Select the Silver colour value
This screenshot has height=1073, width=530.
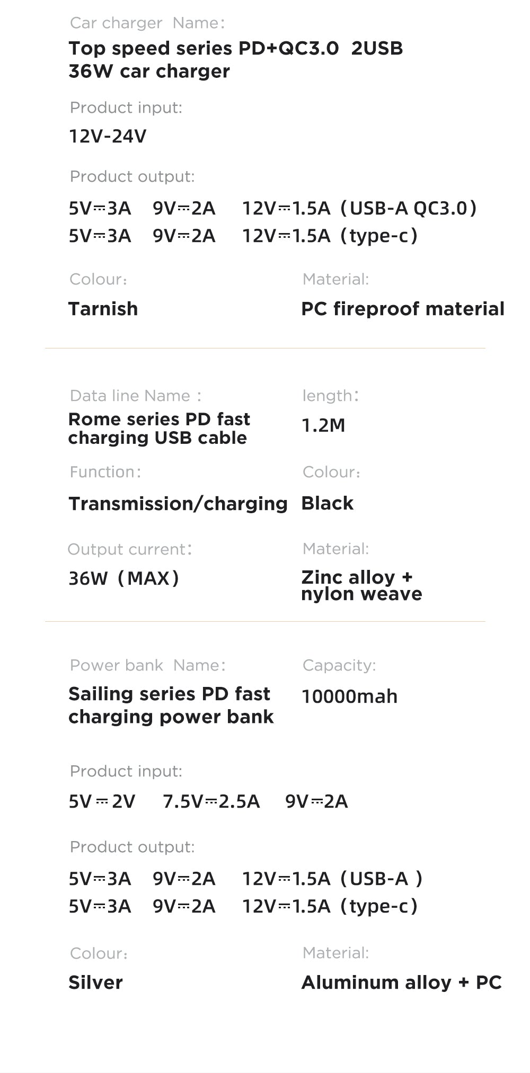pos(95,982)
